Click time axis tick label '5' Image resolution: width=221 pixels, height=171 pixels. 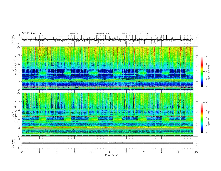(x=109, y=152)
